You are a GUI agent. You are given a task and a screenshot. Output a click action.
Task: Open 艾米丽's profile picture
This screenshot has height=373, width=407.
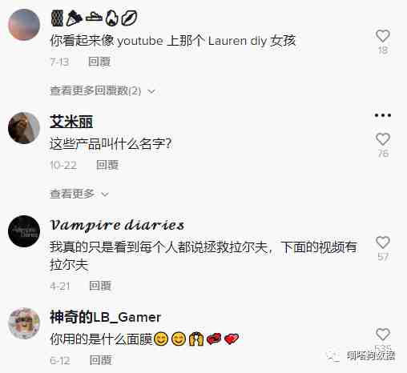tap(24, 128)
